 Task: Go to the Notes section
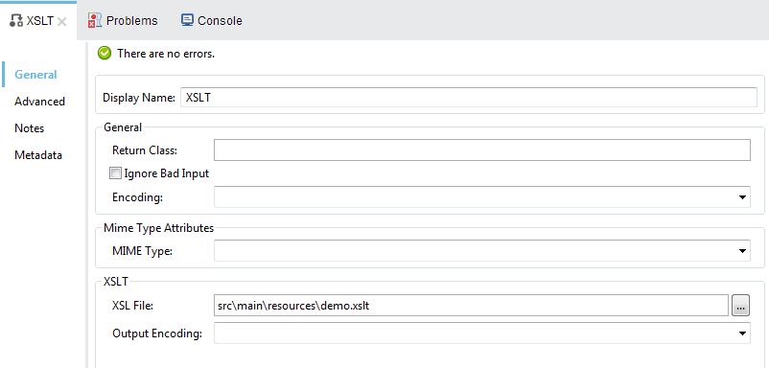tap(30, 128)
